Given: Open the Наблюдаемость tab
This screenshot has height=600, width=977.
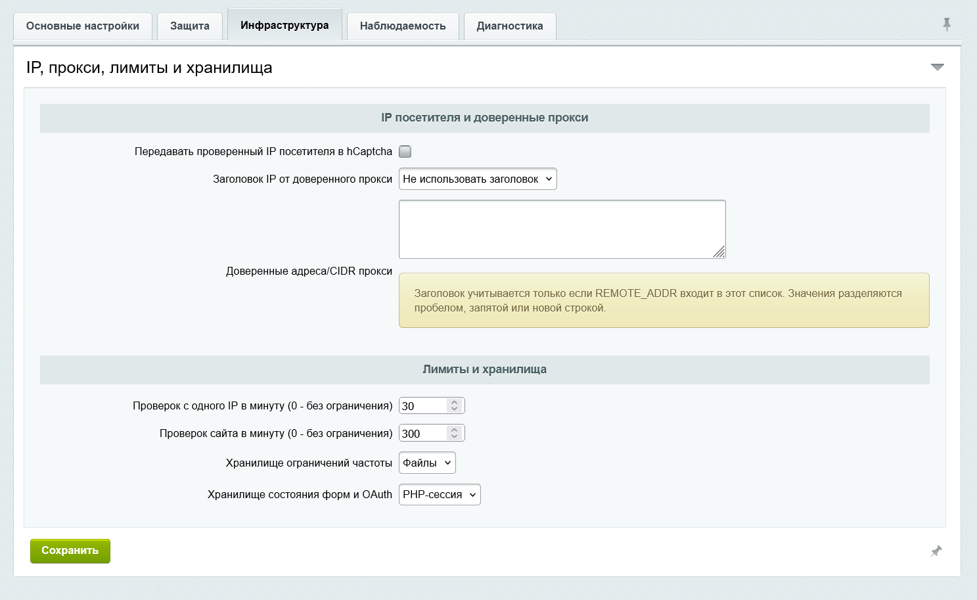Looking at the screenshot, I should (403, 26).
